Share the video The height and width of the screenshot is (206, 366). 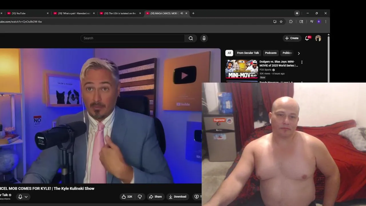(155, 197)
